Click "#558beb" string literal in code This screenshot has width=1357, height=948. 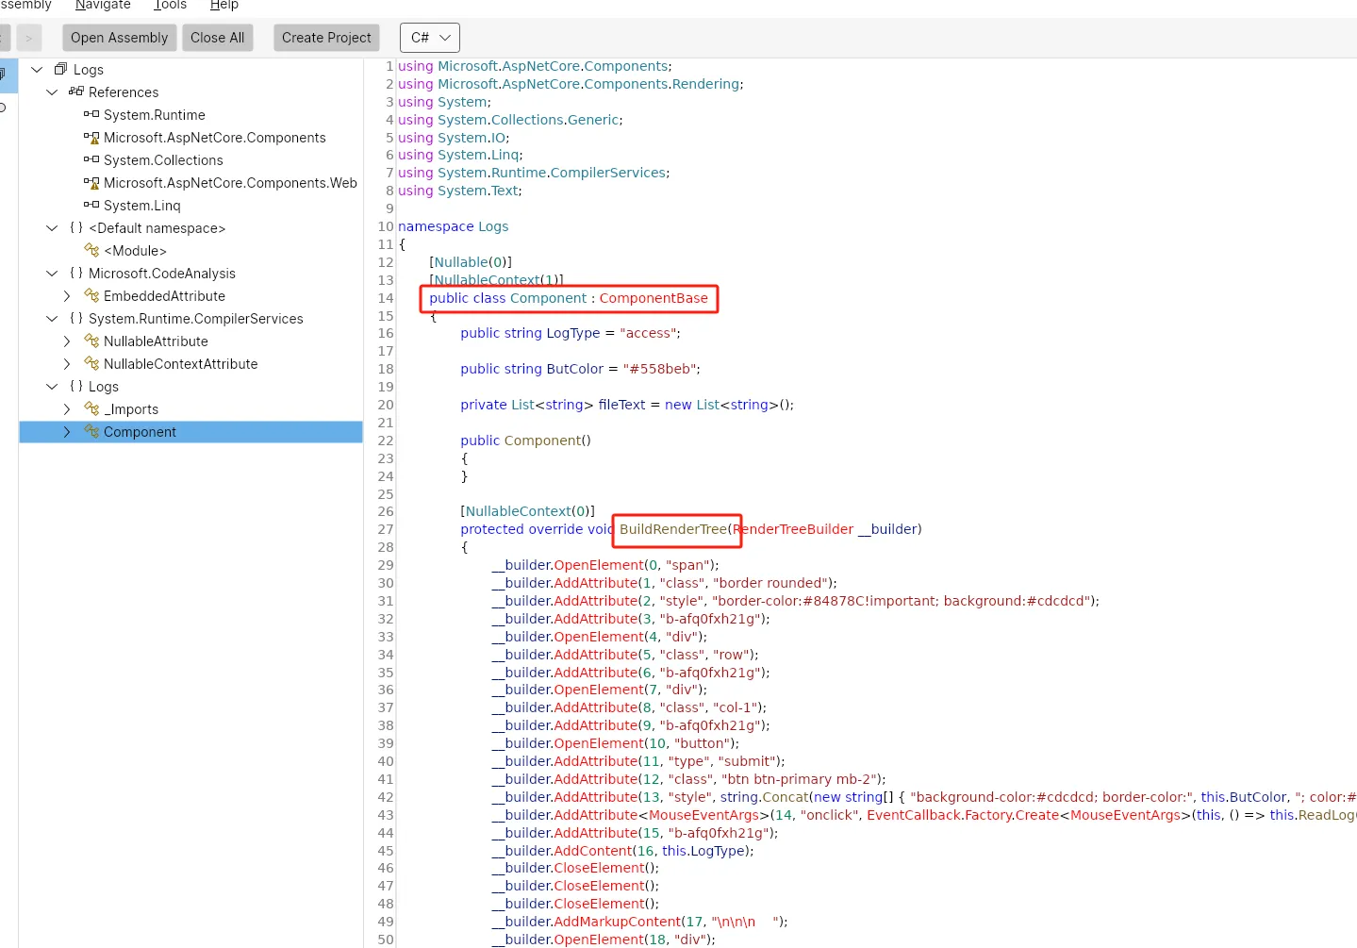click(x=659, y=369)
